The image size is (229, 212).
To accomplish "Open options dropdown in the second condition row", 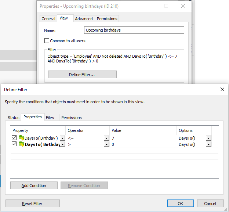I will [208, 144].
